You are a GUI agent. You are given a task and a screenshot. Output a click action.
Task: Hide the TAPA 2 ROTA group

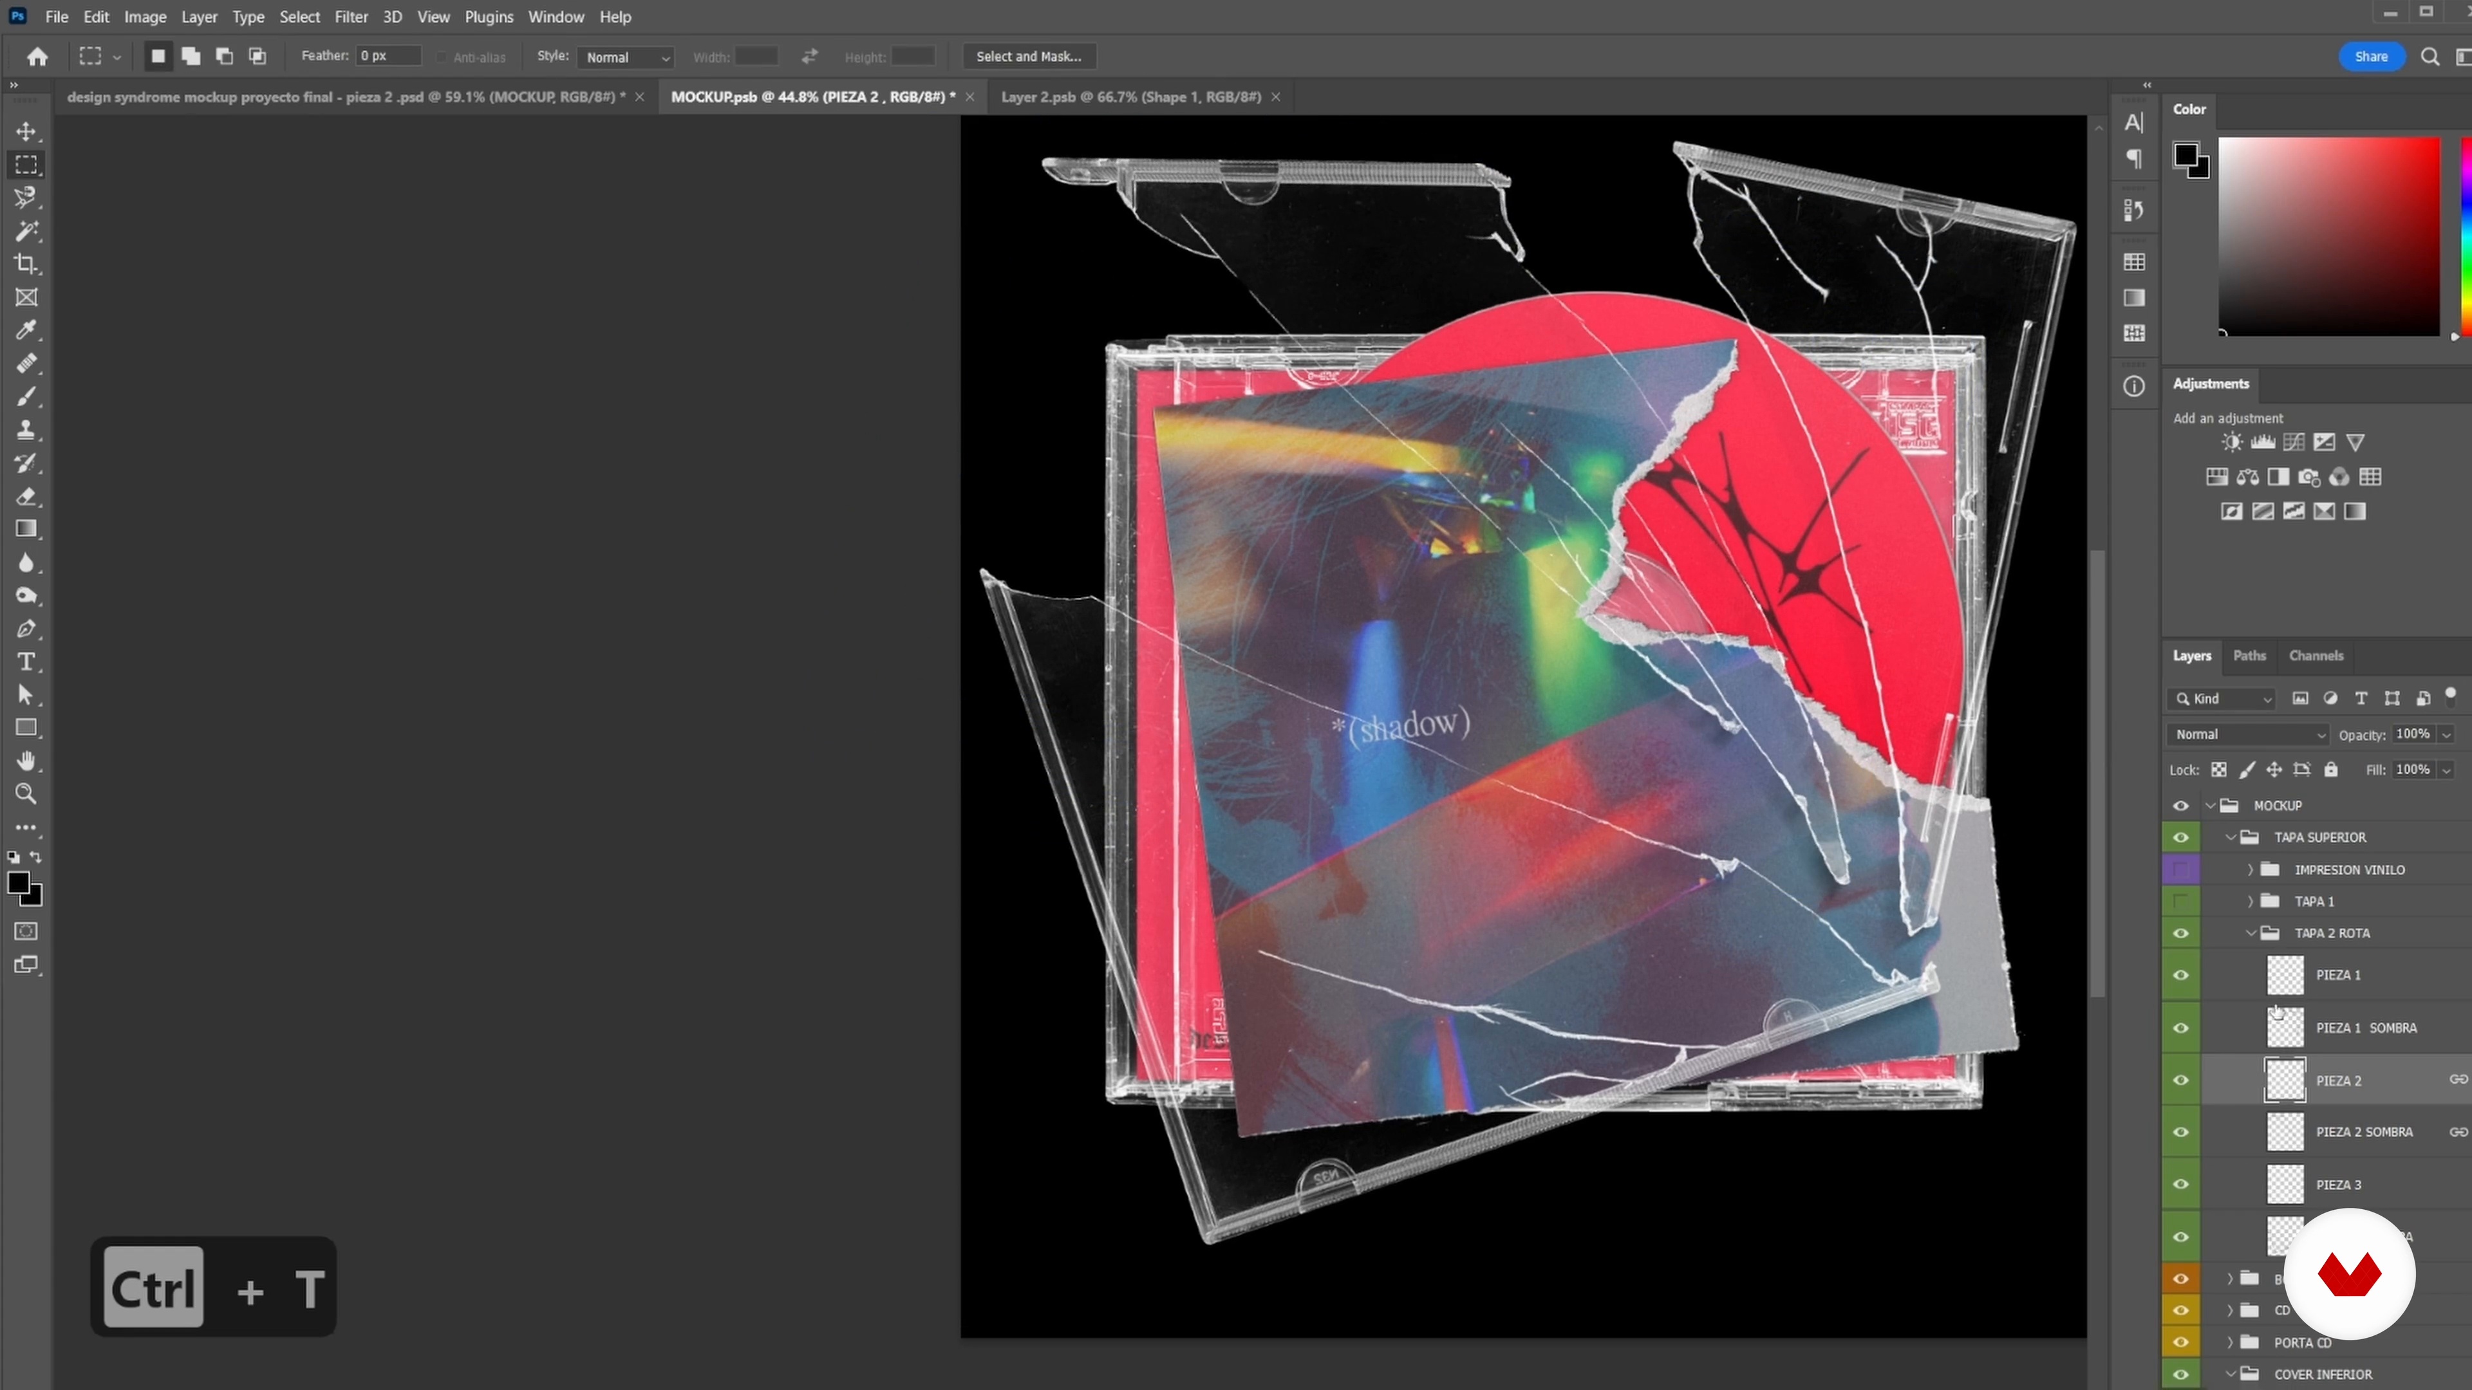click(2180, 933)
